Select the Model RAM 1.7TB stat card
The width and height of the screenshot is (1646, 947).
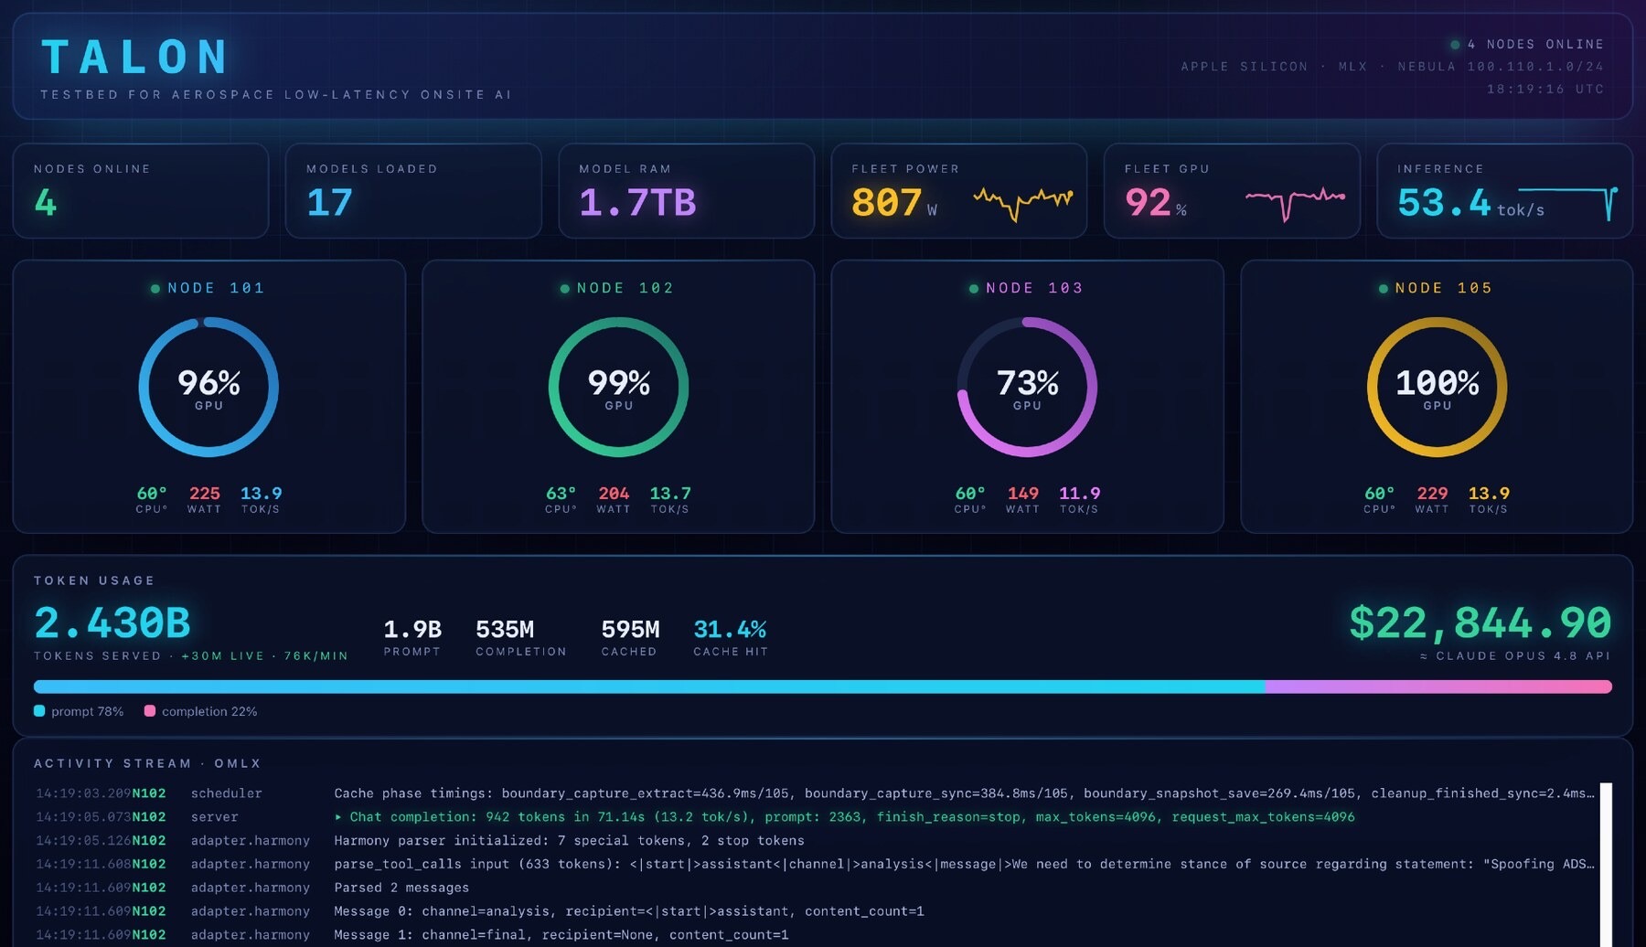point(686,191)
